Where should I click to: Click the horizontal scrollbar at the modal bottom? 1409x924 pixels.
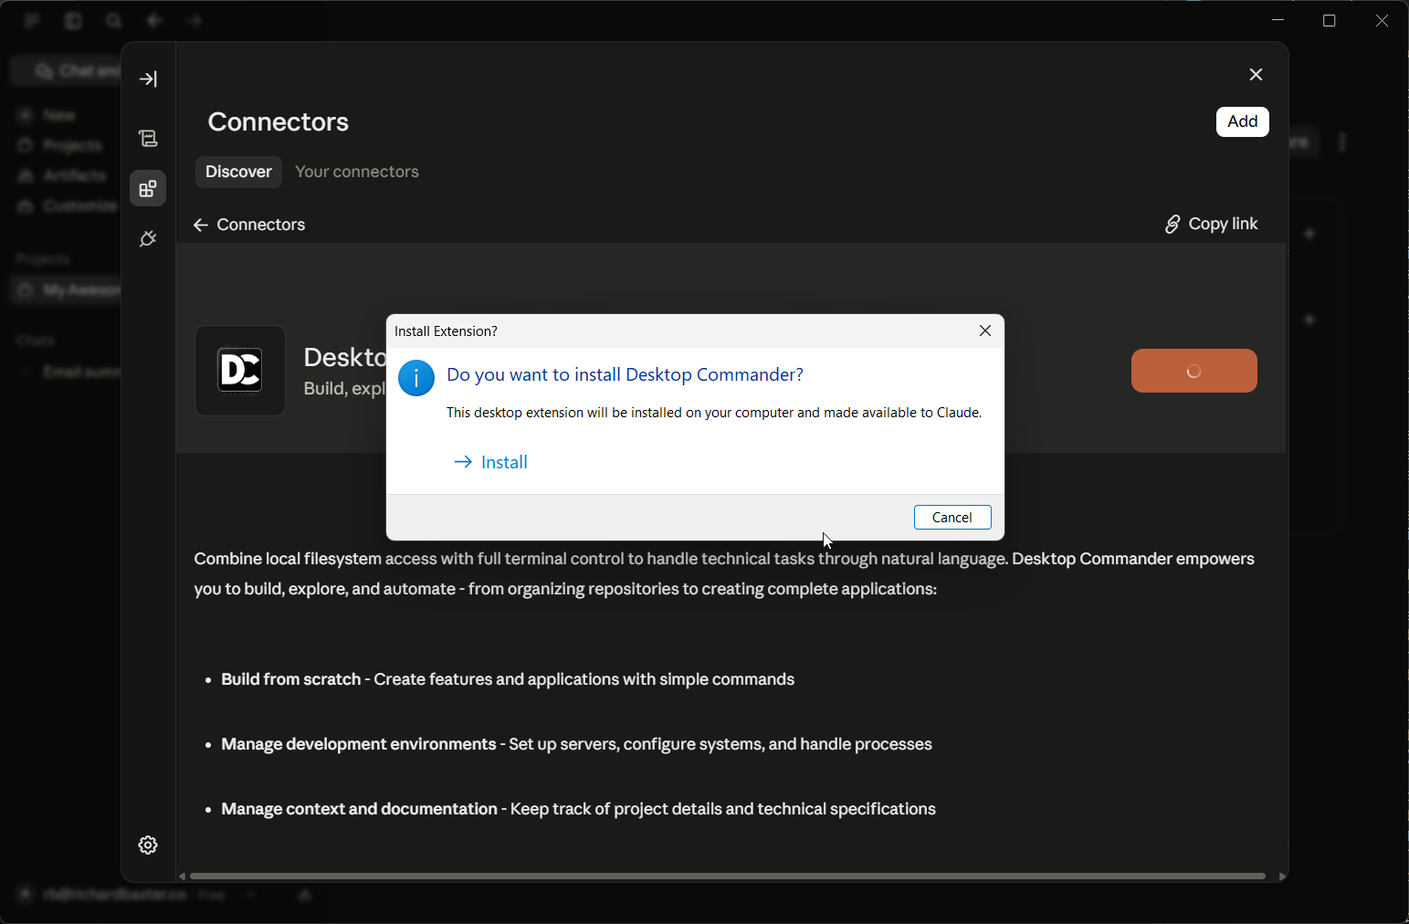[727, 877]
